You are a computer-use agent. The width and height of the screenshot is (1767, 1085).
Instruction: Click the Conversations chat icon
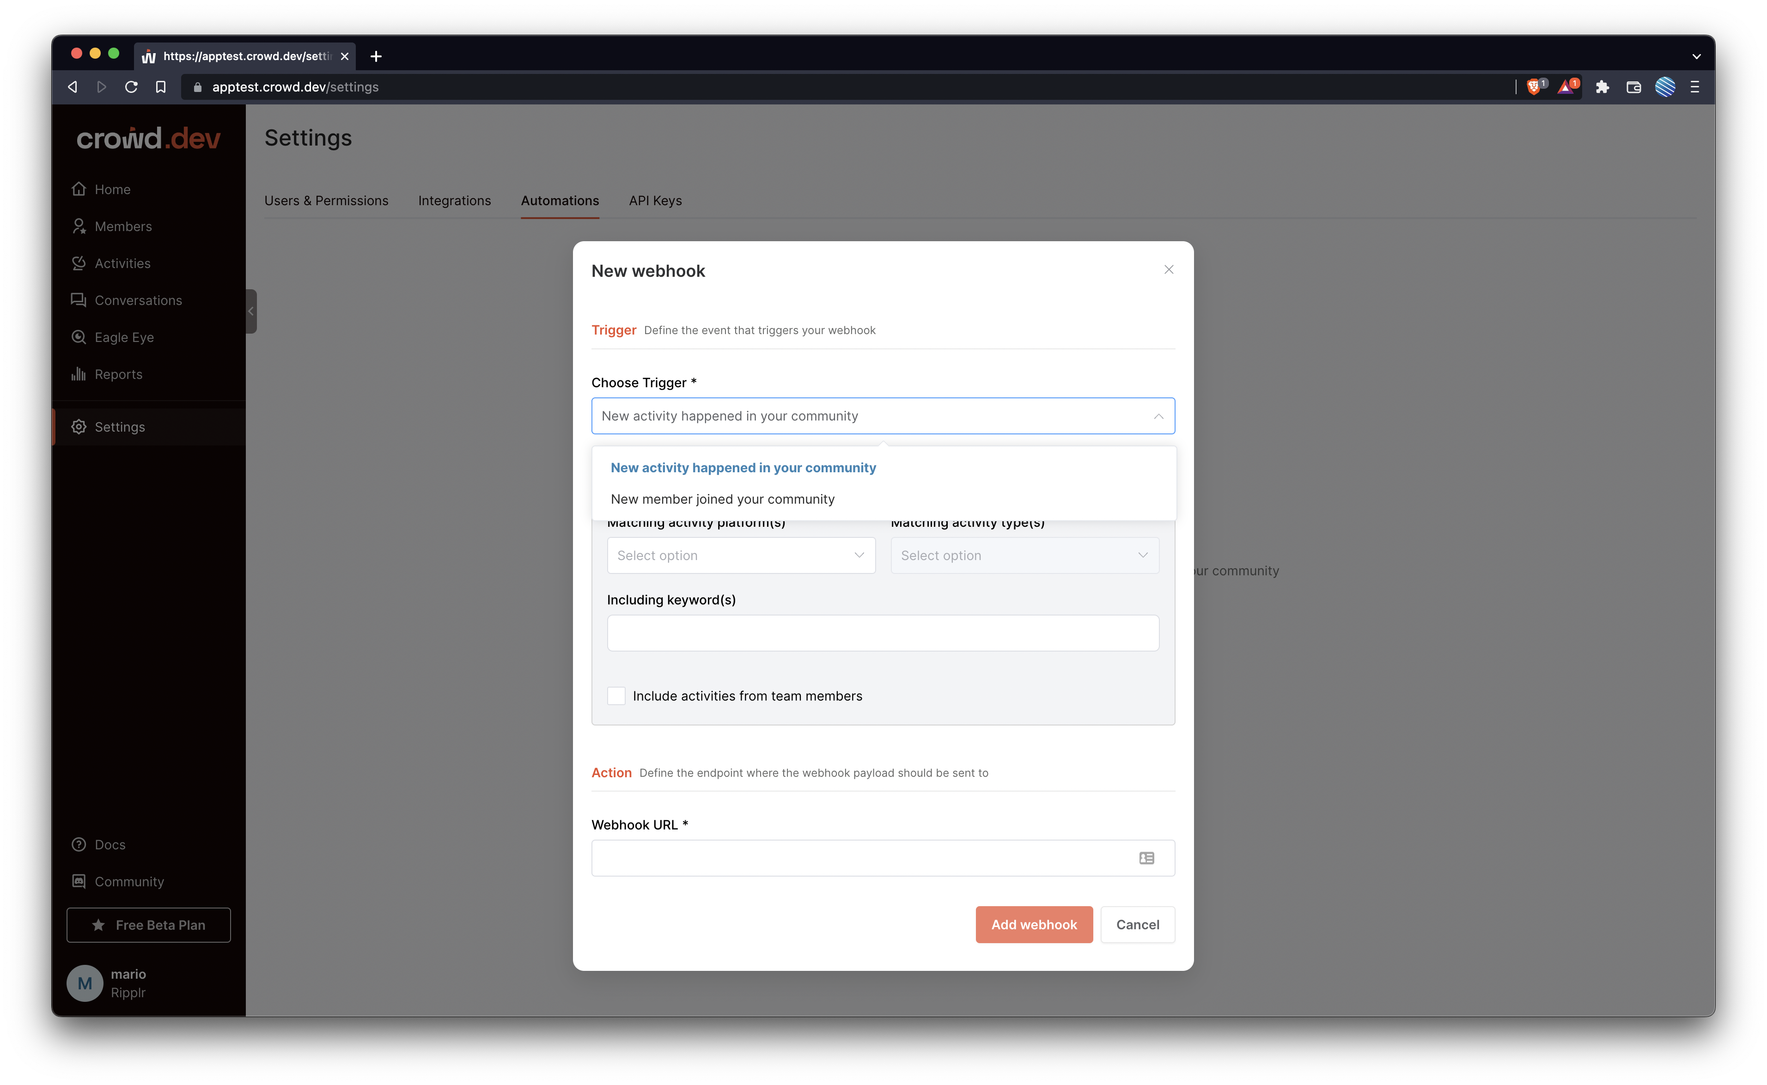(x=79, y=300)
